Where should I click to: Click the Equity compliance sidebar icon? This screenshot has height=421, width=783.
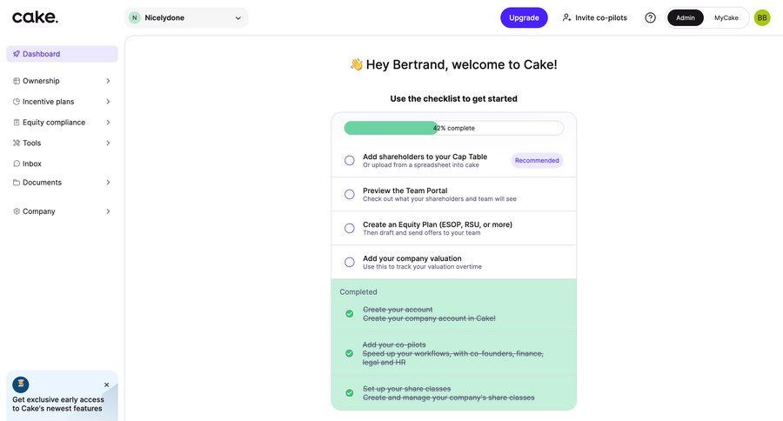(17, 123)
